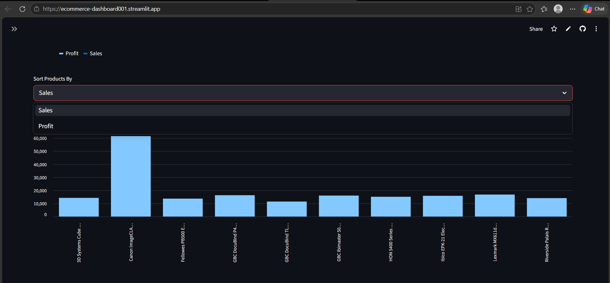
Task: Click the 'HON 5400 Series...' axis label
Action: point(391,242)
